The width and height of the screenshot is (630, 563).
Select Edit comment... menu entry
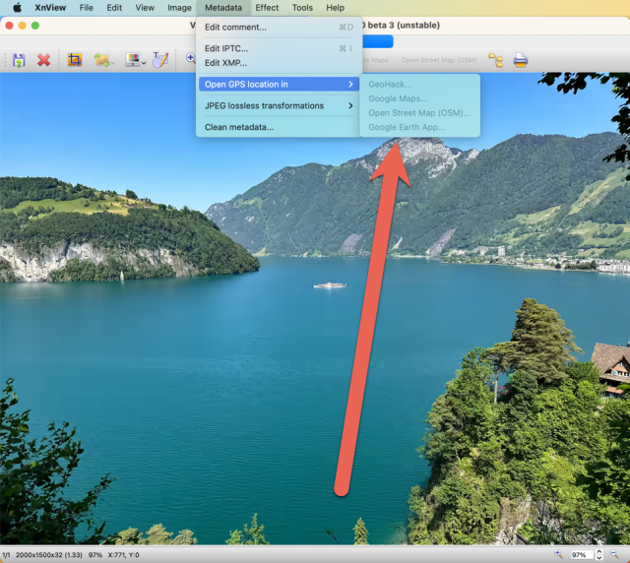pyautogui.click(x=278, y=28)
